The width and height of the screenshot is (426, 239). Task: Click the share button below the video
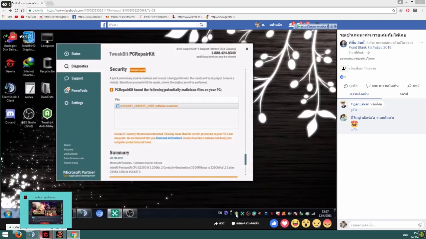tap(219, 223)
